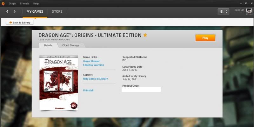Screen dimensions: 254x127
Task: Go forward with the right arrow
Action: (x=15, y=11)
